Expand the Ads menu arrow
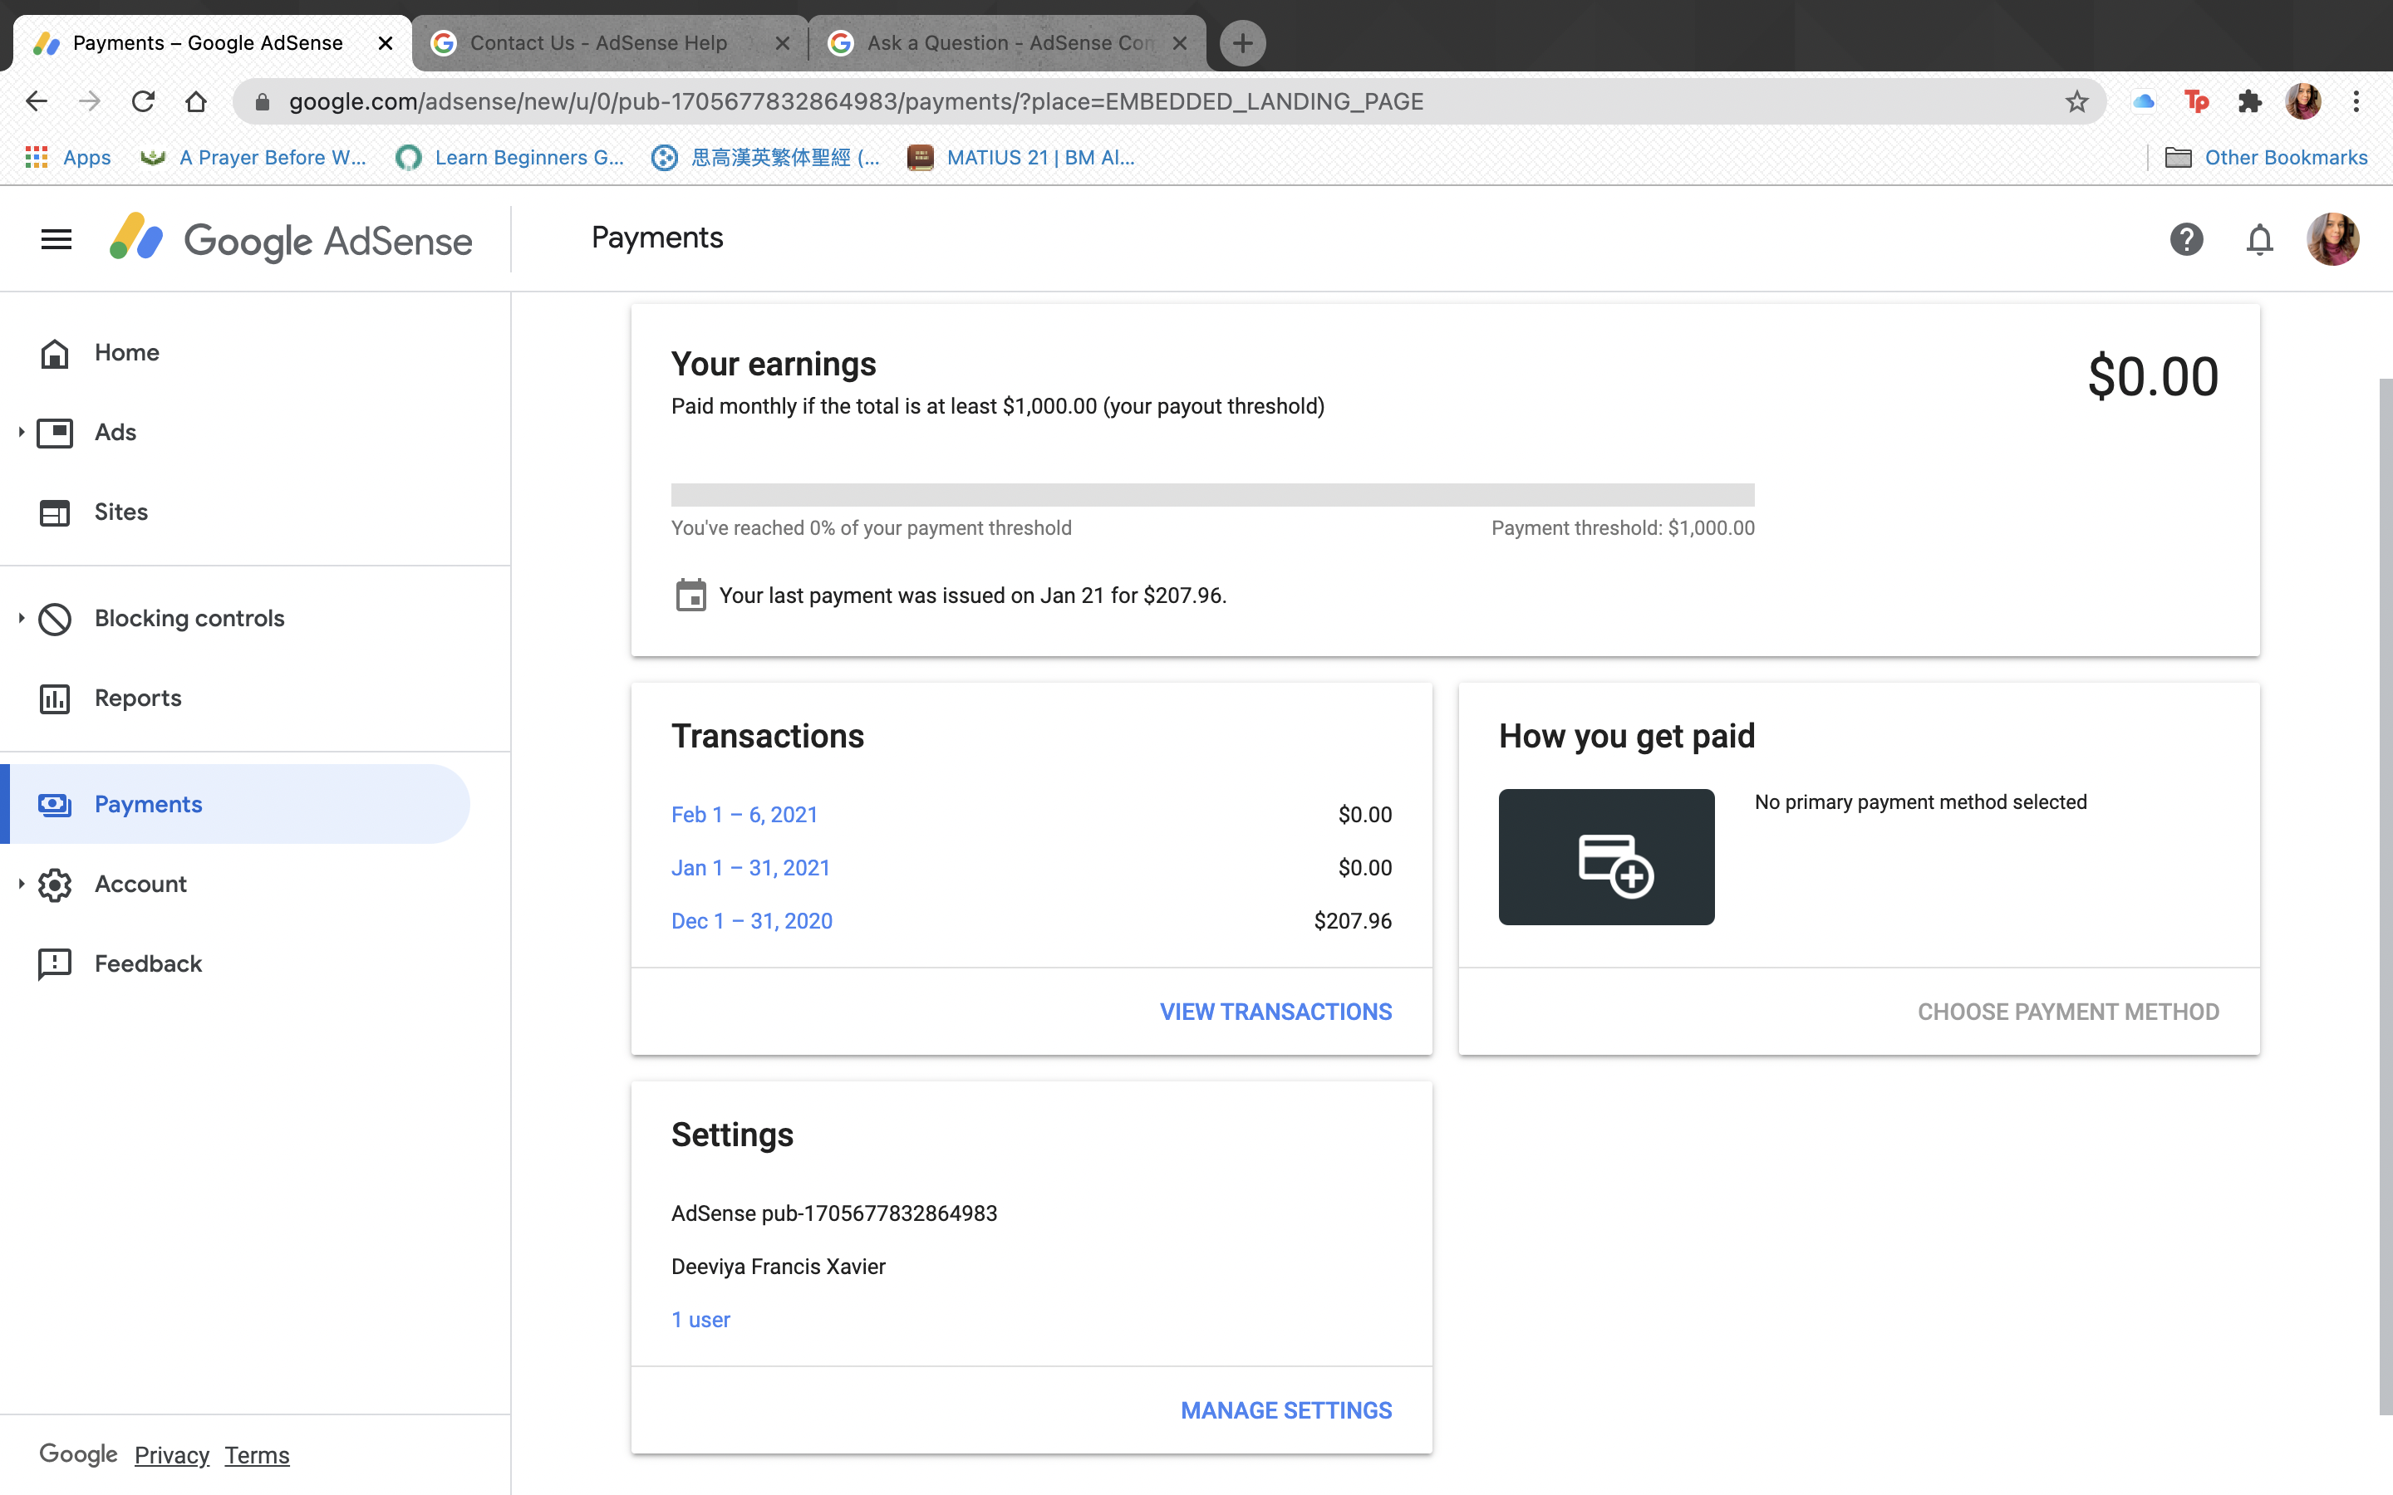The height and width of the screenshot is (1495, 2393). pos(21,432)
